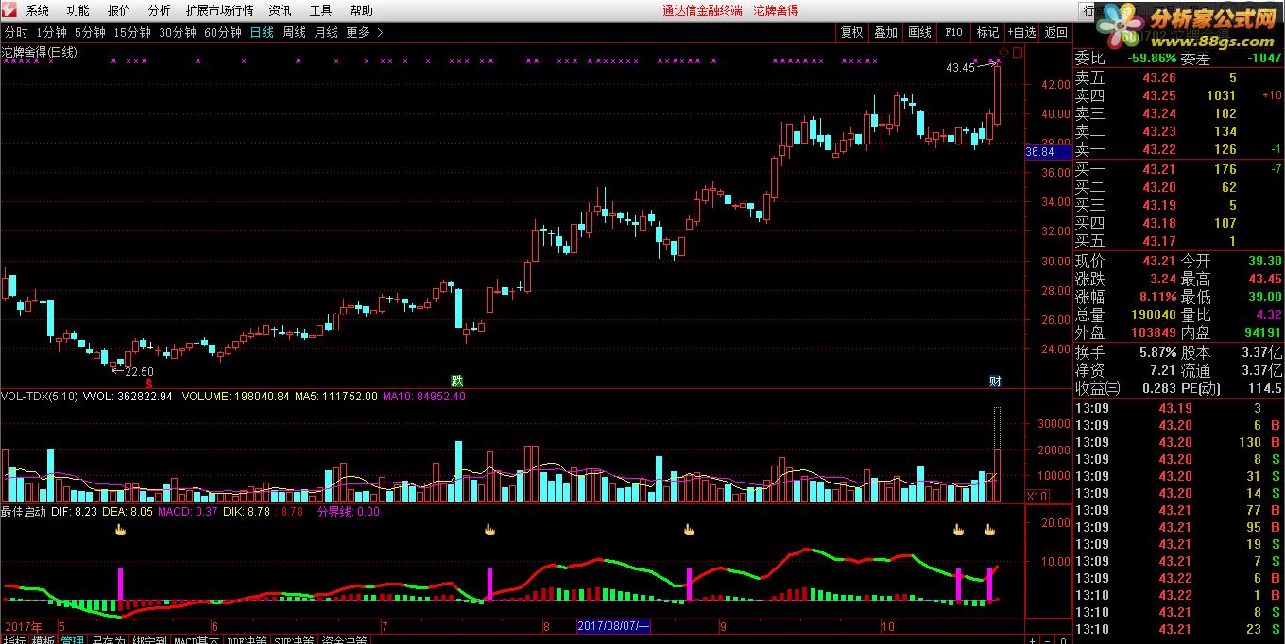Screen dimensions: 1285x644
Task: Click the 叠加 overlay button
Action: coord(885,32)
